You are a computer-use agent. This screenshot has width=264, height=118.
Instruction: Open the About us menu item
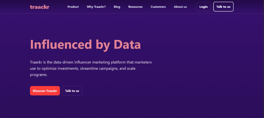(x=180, y=7)
